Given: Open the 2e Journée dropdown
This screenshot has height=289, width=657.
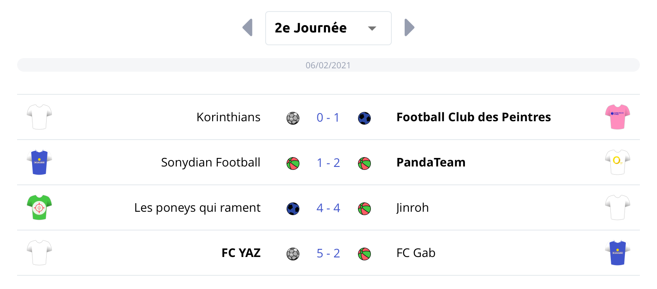Looking at the screenshot, I should click(328, 28).
